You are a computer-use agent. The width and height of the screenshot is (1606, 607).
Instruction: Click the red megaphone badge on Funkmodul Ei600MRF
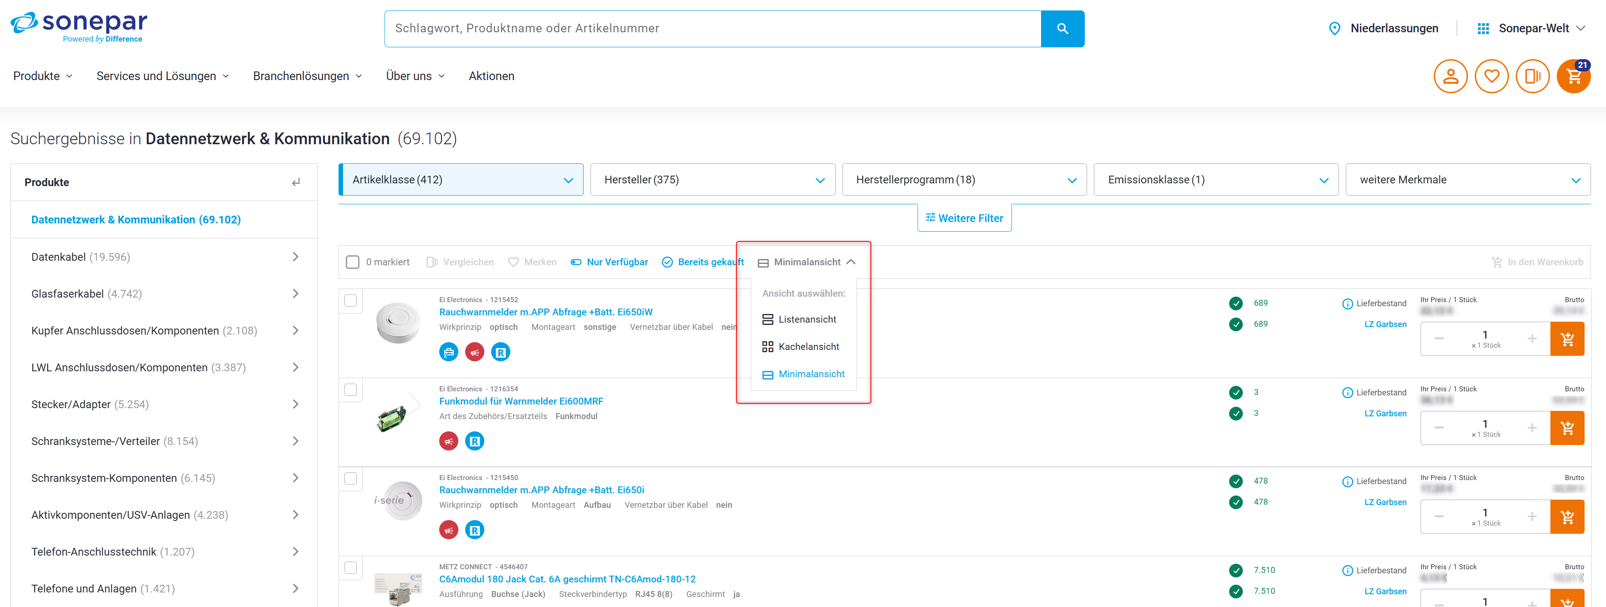tap(448, 441)
